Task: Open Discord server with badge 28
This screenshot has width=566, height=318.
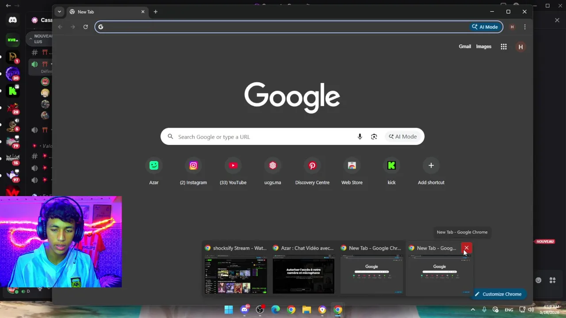Action: click(x=13, y=108)
